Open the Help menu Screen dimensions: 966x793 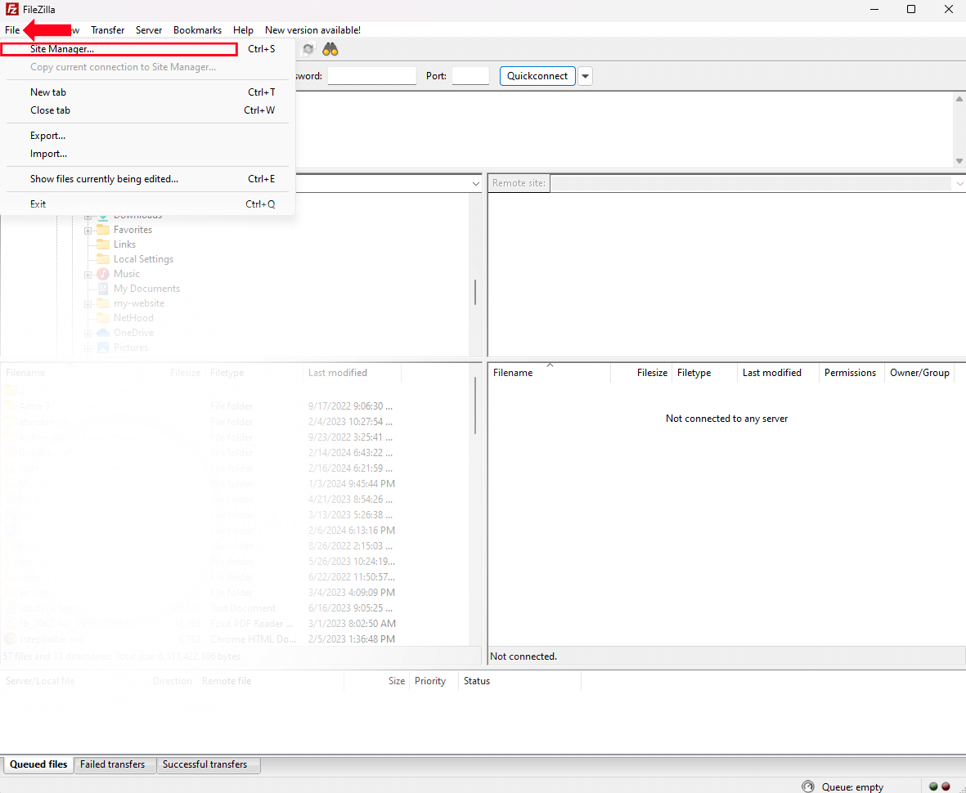point(244,30)
